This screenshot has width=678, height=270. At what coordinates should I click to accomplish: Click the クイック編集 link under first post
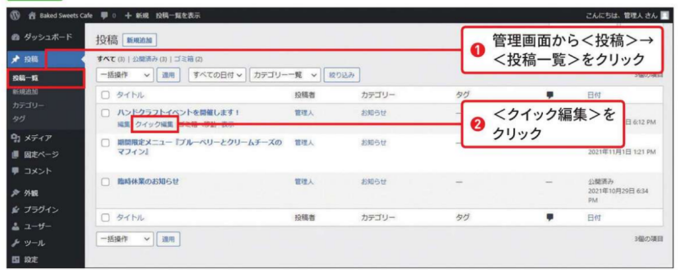point(154,124)
